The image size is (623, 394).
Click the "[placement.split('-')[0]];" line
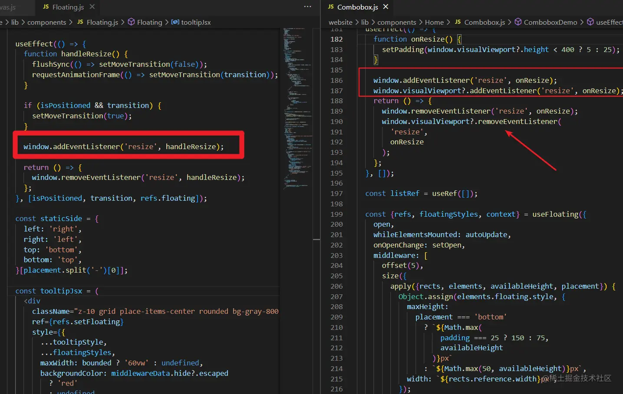pyautogui.click(x=72, y=270)
